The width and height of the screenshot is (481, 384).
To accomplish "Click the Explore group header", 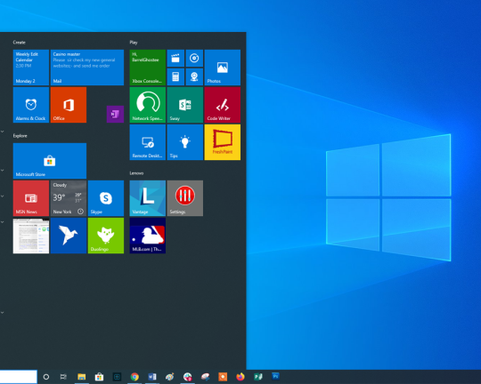I will (20, 136).
